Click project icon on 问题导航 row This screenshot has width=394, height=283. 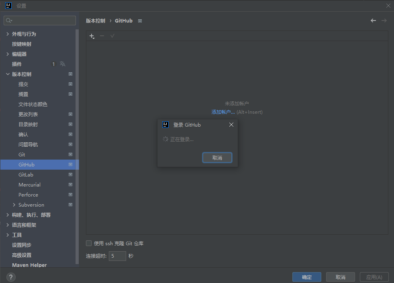click(x=71, y=145)
